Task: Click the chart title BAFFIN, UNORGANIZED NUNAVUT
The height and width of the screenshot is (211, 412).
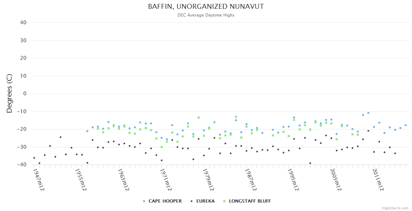Action: tap(206, 7)
